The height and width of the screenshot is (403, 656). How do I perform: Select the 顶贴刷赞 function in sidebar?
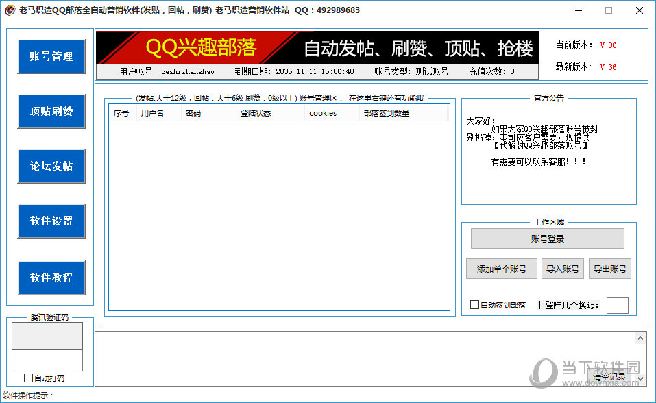click(x=51, y=111)
